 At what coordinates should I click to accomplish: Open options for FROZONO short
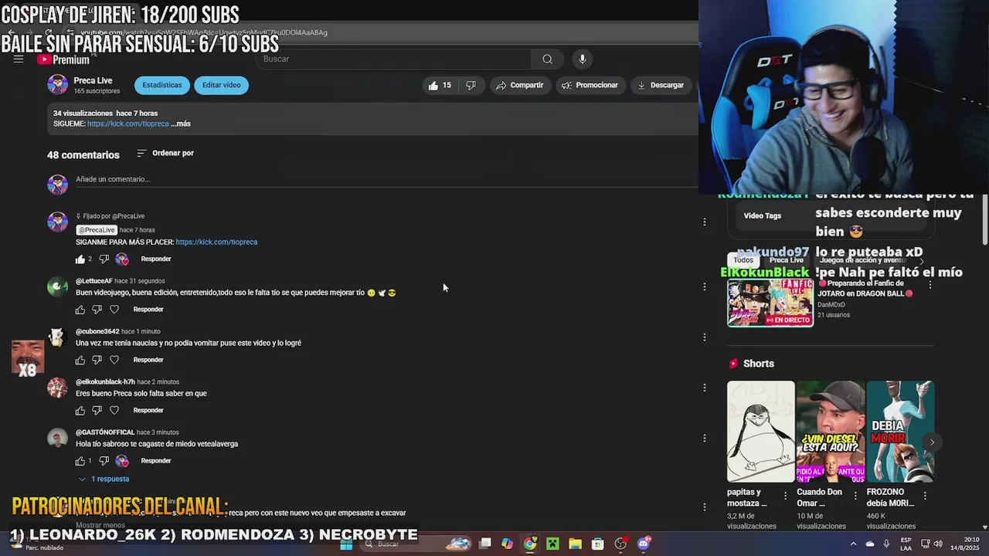925,496
